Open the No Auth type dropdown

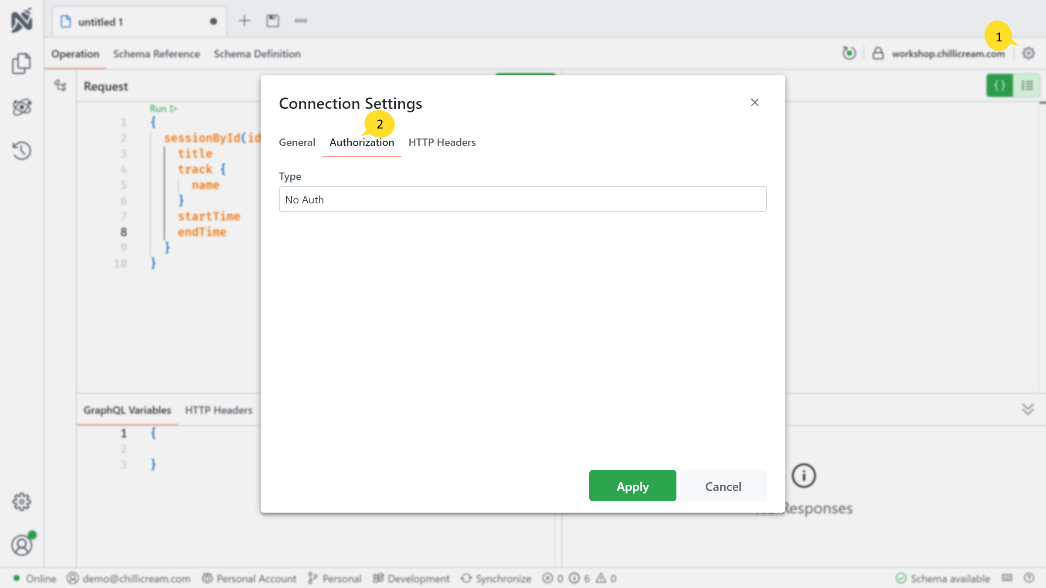click(x=522, y=199)
